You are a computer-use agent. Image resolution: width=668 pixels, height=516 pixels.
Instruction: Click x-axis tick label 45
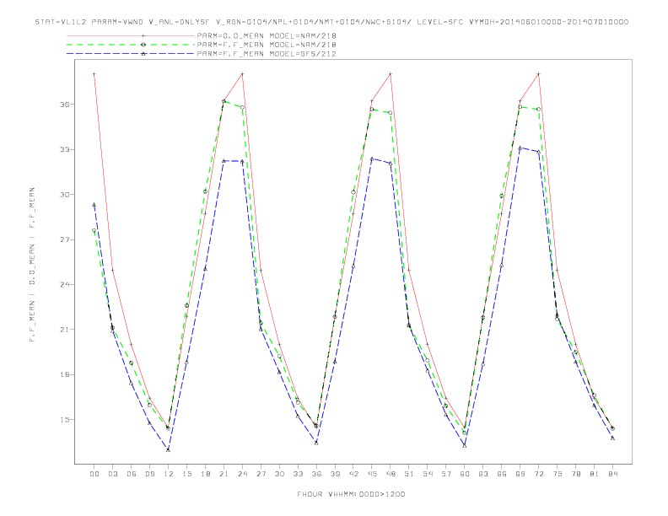point(372,474)
